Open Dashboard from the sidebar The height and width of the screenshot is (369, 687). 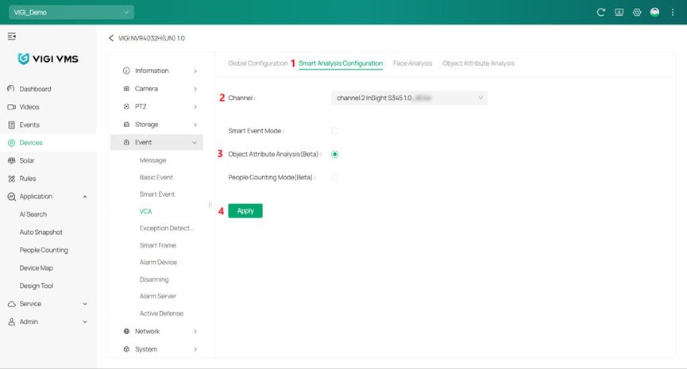coord(35,89)
